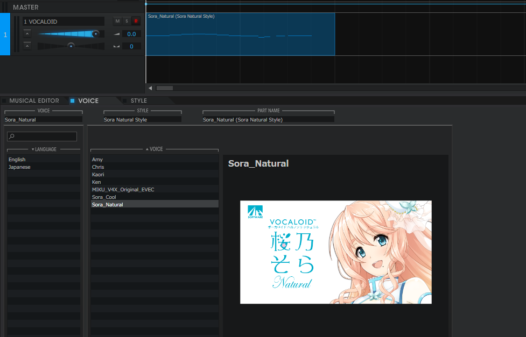Sort by the LANGUAGE column header
Viewport: 526px width, 337px height.
[x=44, y=149]
